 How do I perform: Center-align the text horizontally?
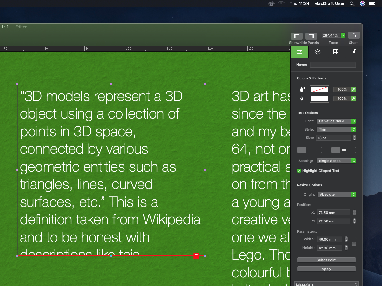click(309, 150)
